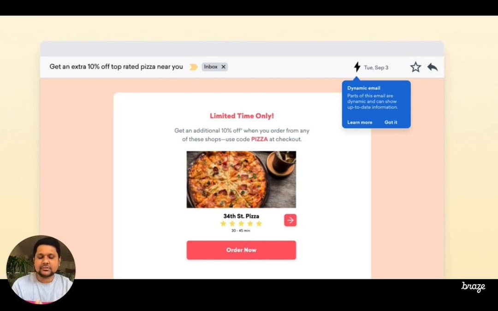Viewport: 498px width, 311px height.
Task: Click the pizza photo
Action: point(241,179)
